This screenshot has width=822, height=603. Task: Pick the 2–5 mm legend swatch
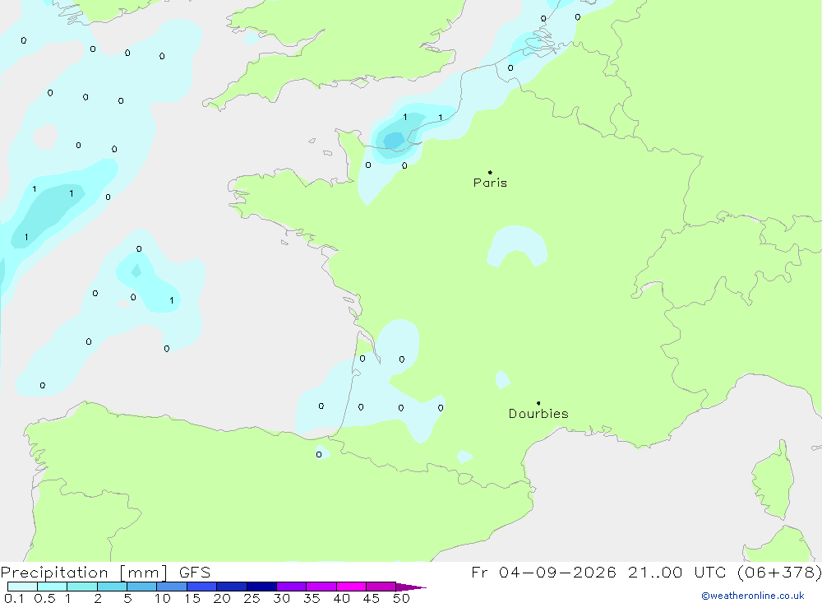point(112,587)
